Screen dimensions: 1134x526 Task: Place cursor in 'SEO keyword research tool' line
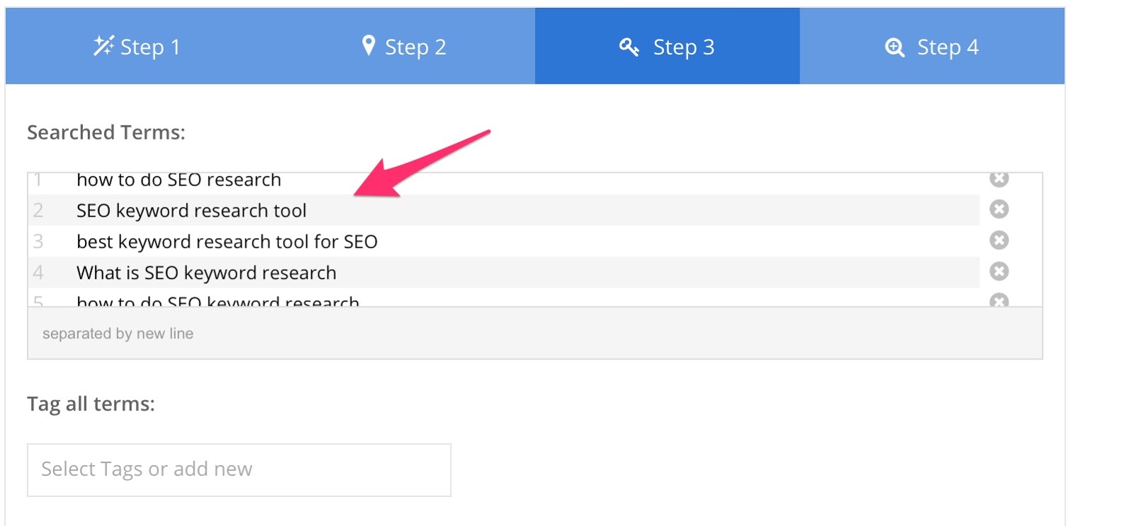click(x=191, y=211)
